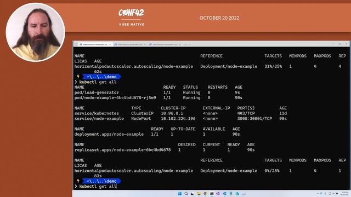Screen dimensions: 351x197
Task: Click the PORT(S) column header
Action: click(246, 108)
